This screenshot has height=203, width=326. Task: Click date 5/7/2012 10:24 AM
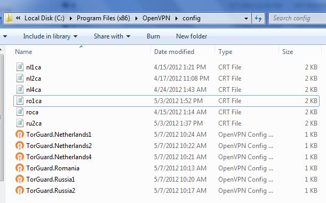[x=180, y=135]
